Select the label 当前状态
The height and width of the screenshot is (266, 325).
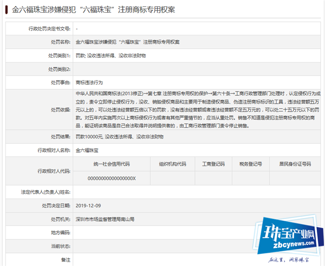(x=60, y=246)
